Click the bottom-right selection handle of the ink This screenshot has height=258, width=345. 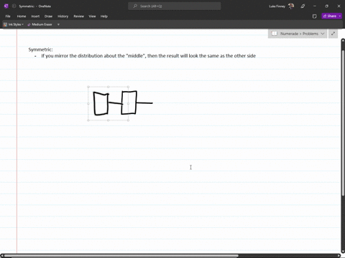(128, 120)
